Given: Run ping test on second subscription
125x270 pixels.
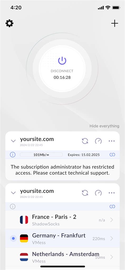Looking at the screenshot, I should coord(98,193).
